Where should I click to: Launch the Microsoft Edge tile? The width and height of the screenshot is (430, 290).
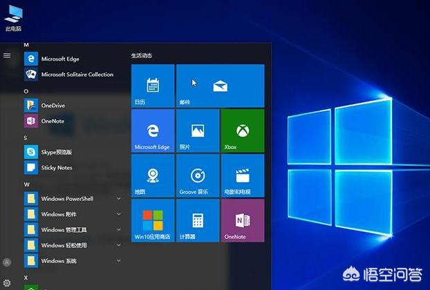tap(153, 130)
